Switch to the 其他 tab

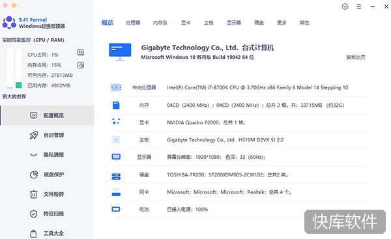pyautogui.click(x=304, y=23)
